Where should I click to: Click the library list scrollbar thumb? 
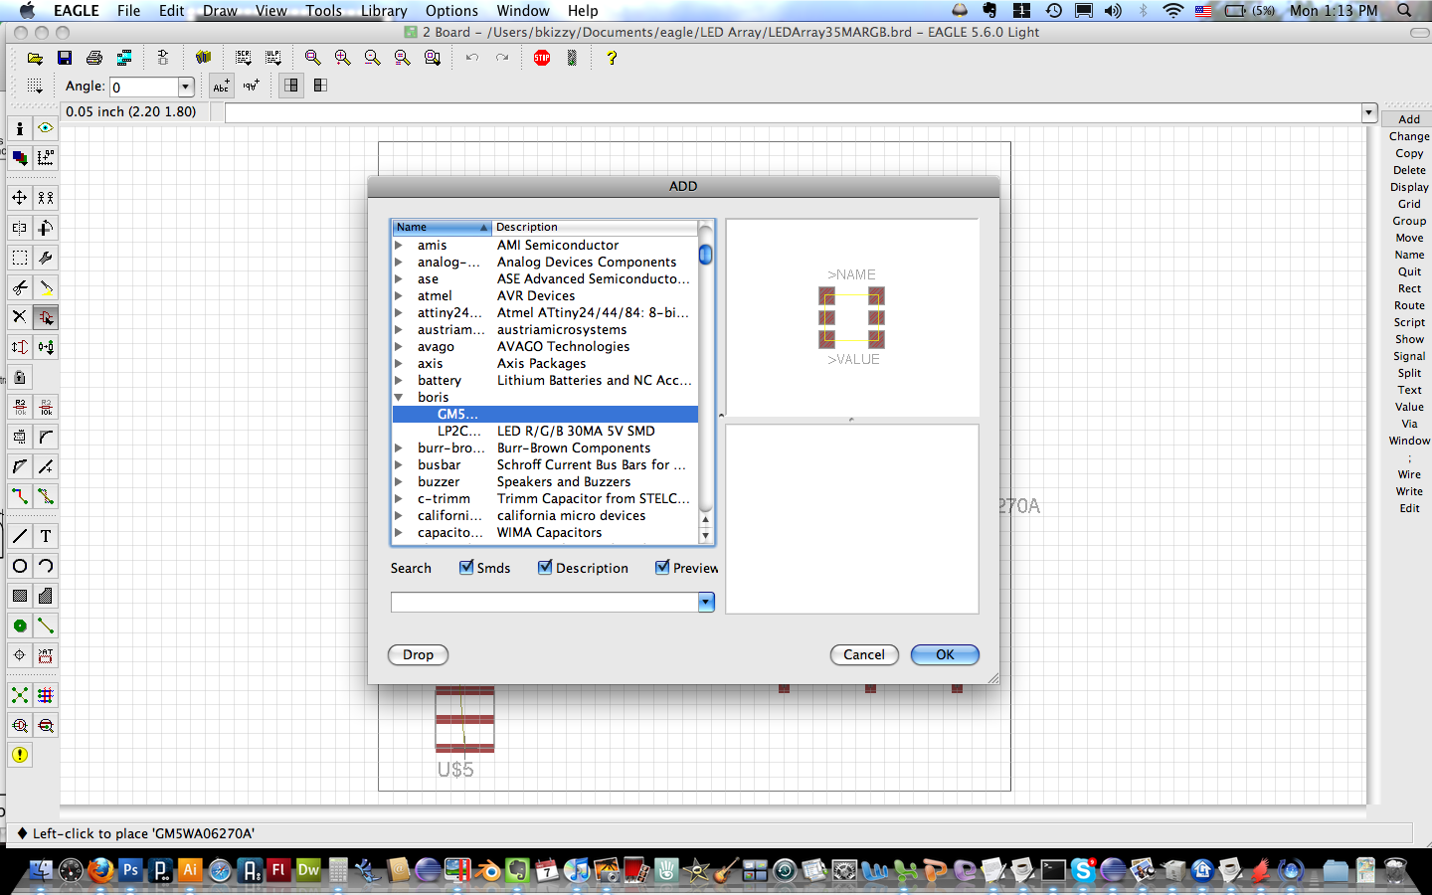706,255
